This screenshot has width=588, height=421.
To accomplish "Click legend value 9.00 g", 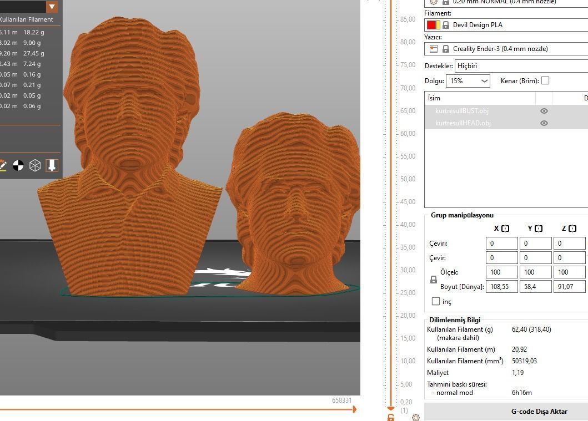I will coord(32,43).
